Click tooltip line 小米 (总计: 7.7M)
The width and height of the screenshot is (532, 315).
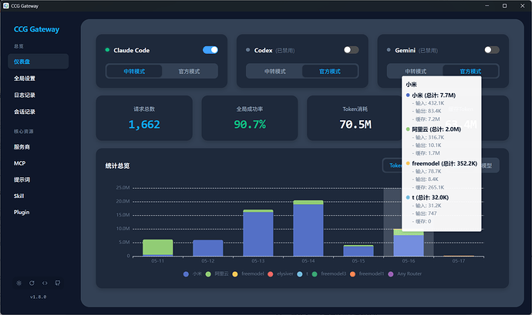point(431,96)
